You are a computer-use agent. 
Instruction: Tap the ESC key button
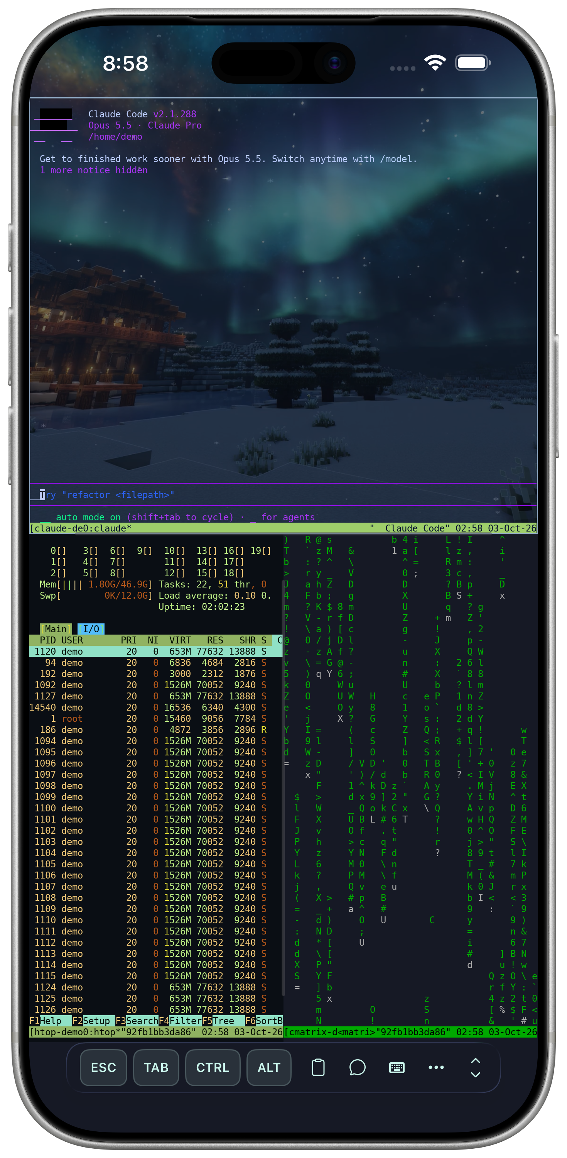coord(103,1067)
